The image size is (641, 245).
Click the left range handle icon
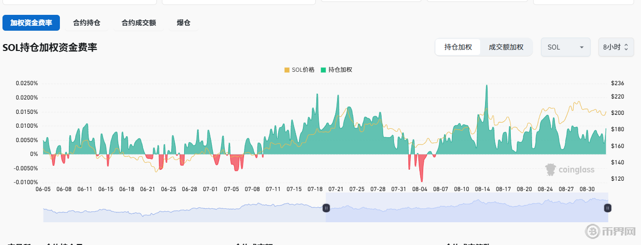tap(326, 208)
